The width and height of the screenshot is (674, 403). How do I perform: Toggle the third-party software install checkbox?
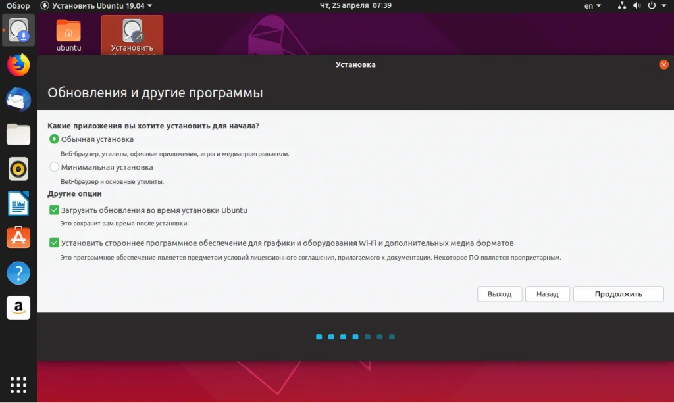point(54,243)
